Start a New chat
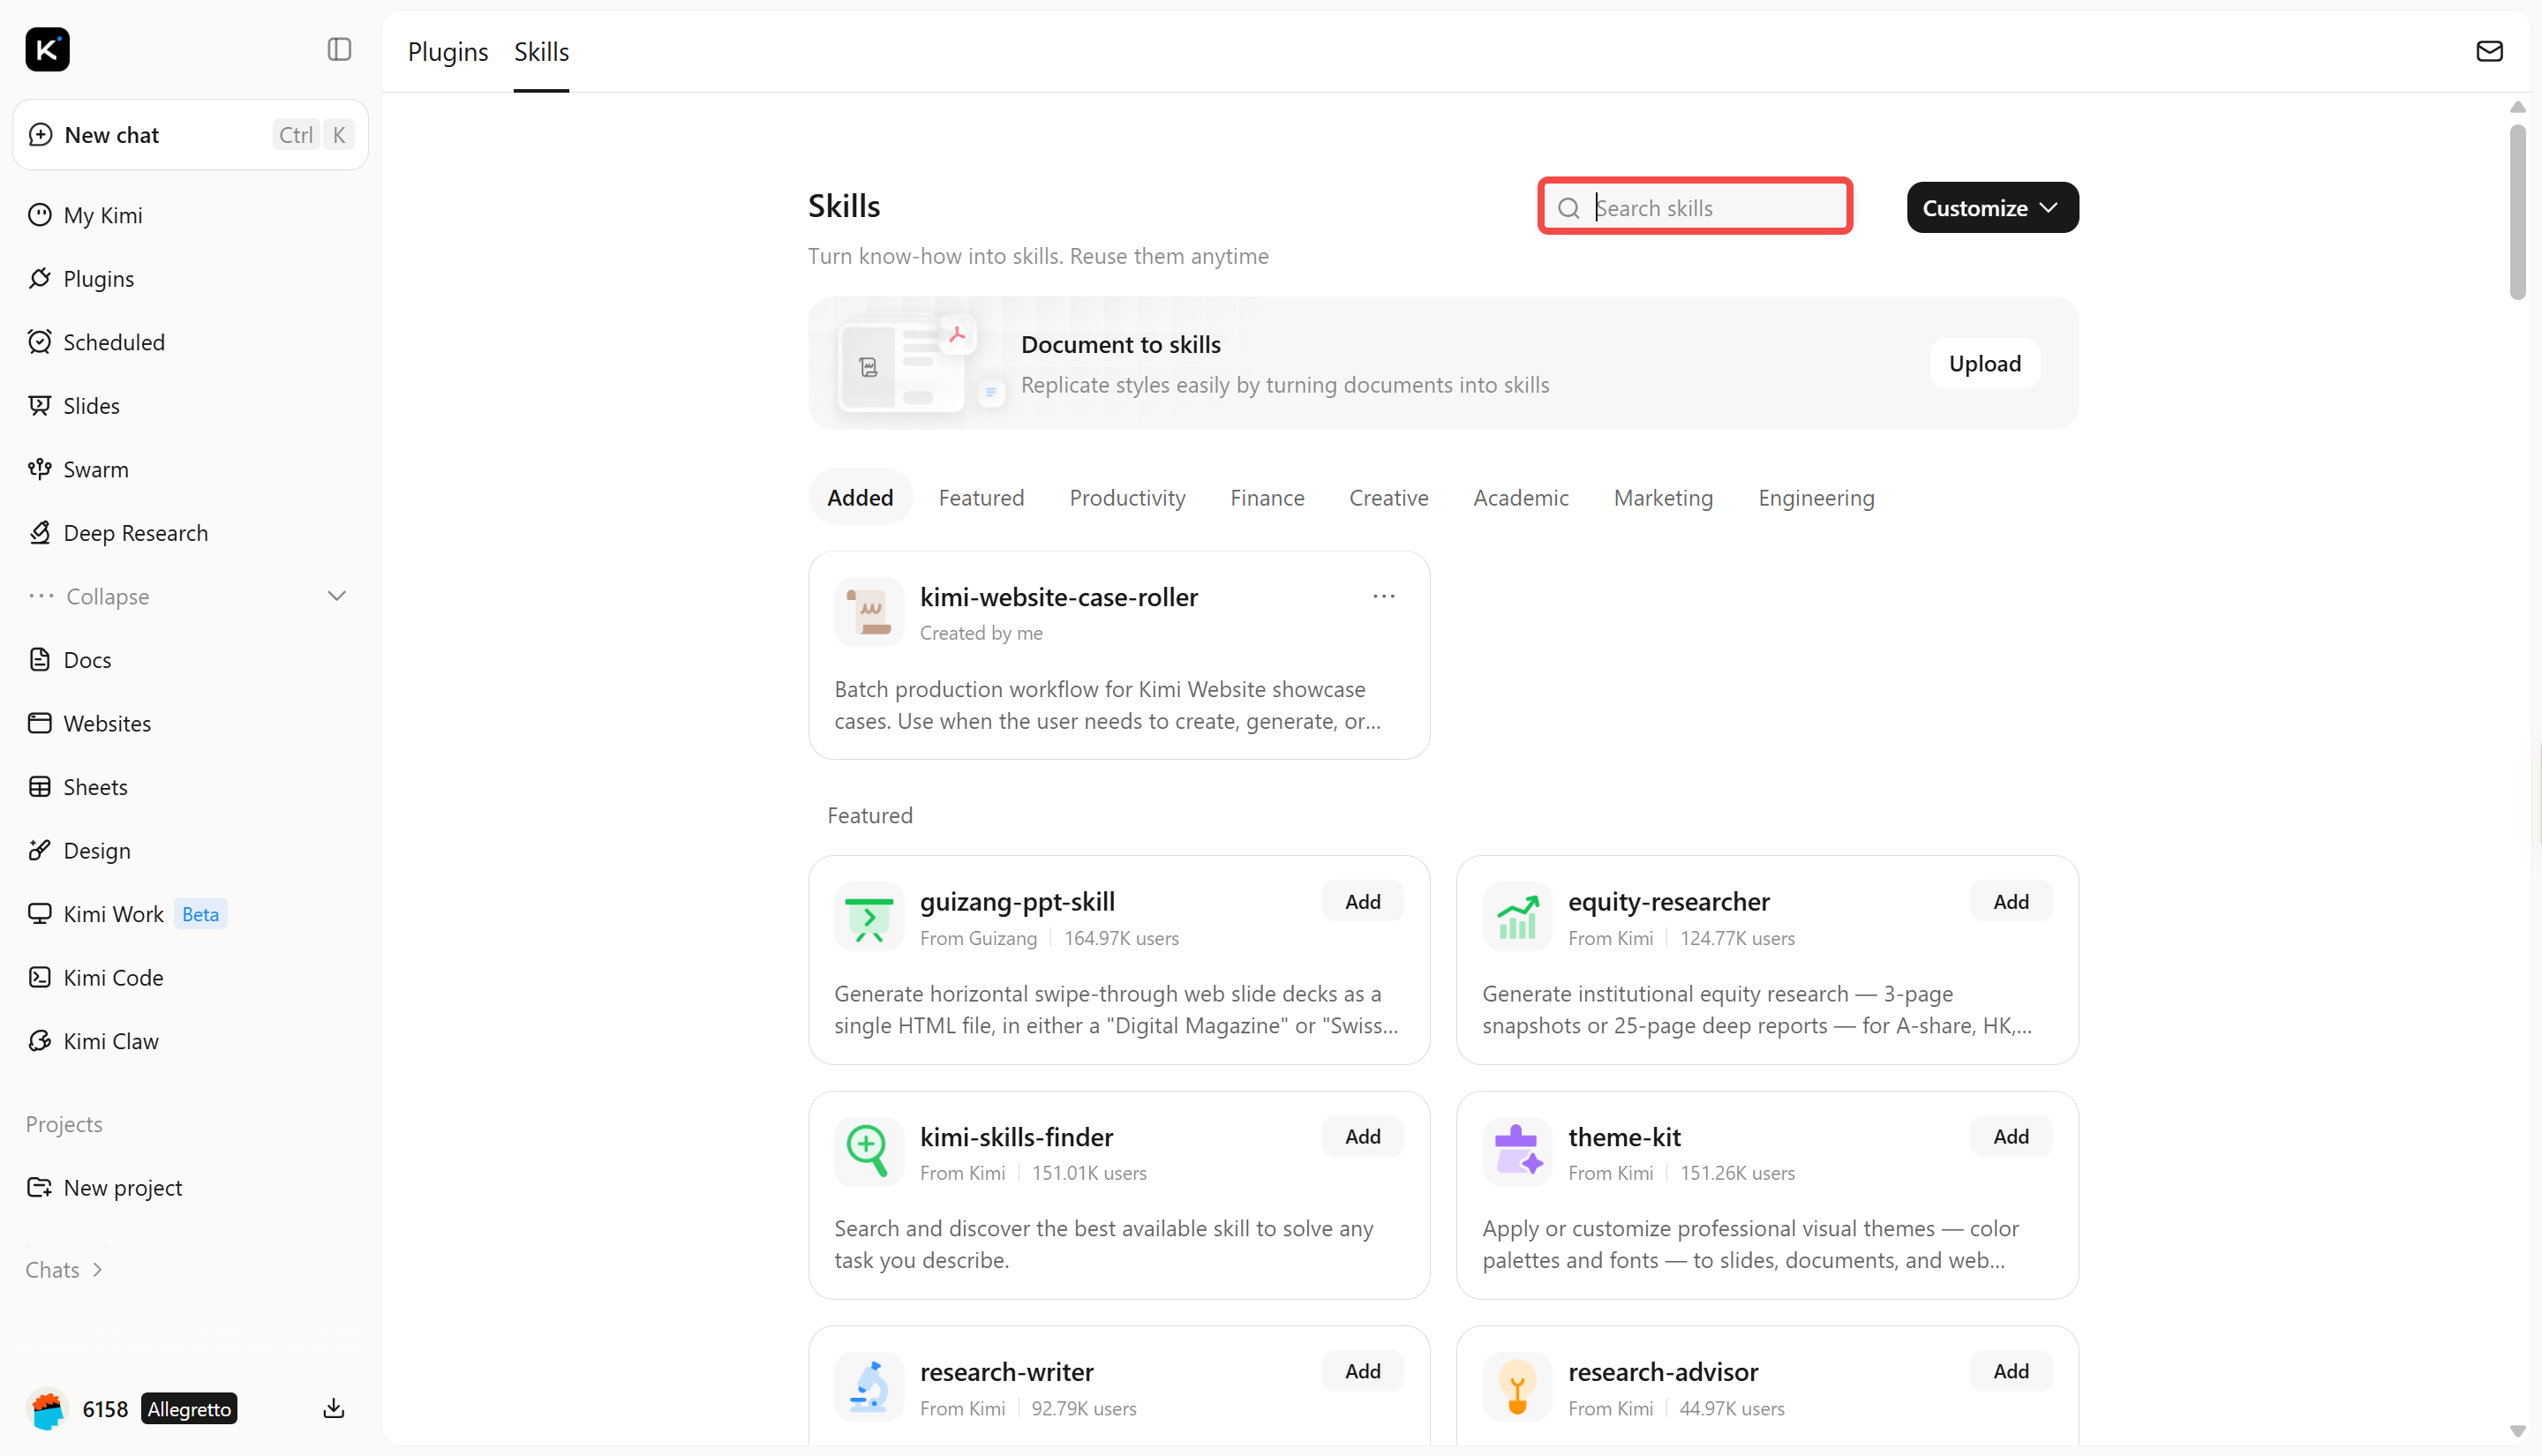Image resolution: width=2542 pixels, height=1456 pixels. pos(190,135)
